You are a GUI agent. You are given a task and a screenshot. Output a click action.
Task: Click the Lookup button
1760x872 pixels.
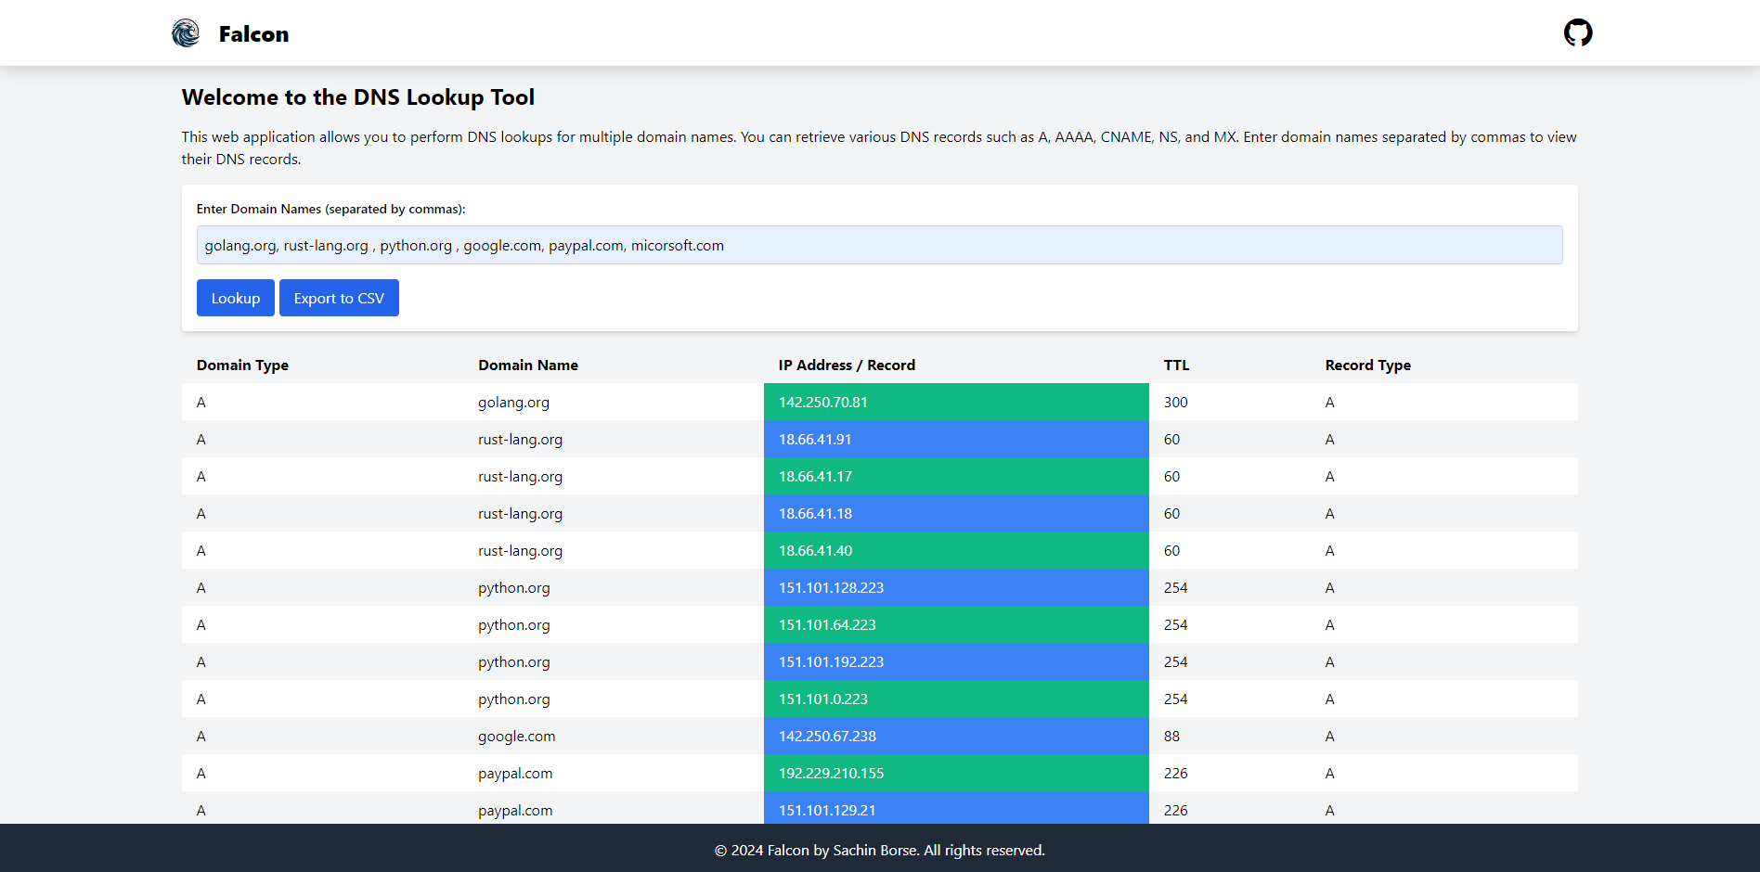coord(236,298)
